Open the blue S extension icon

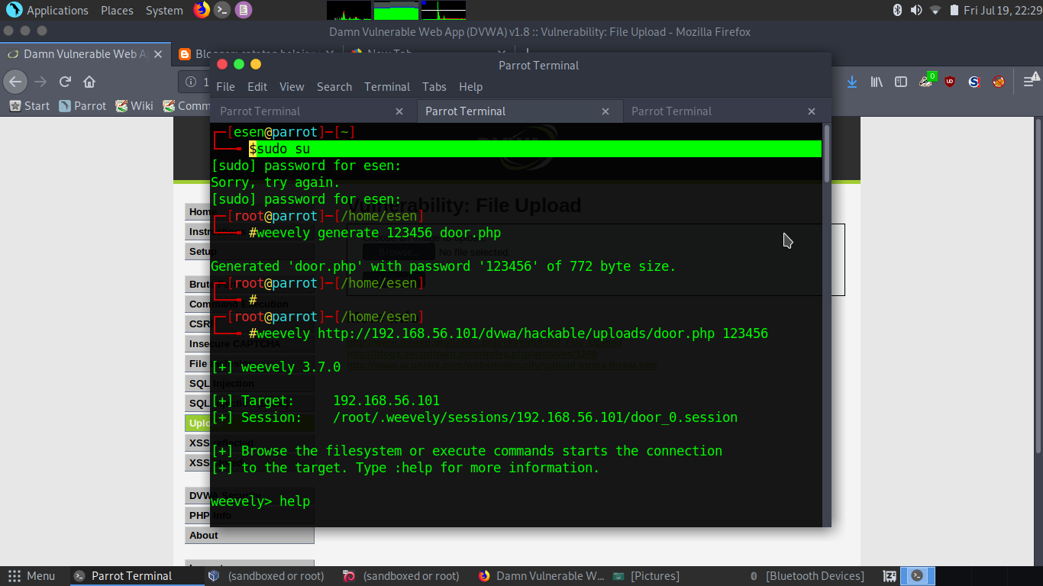coord(974,82)
